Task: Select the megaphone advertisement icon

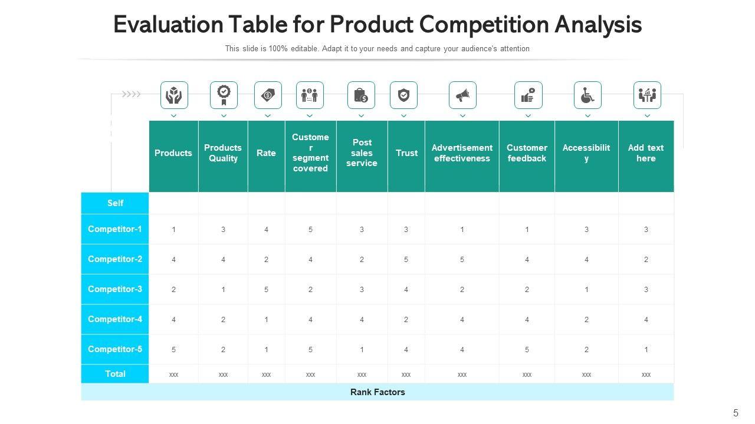Action: pyautogui.click(x=462, y=95)
